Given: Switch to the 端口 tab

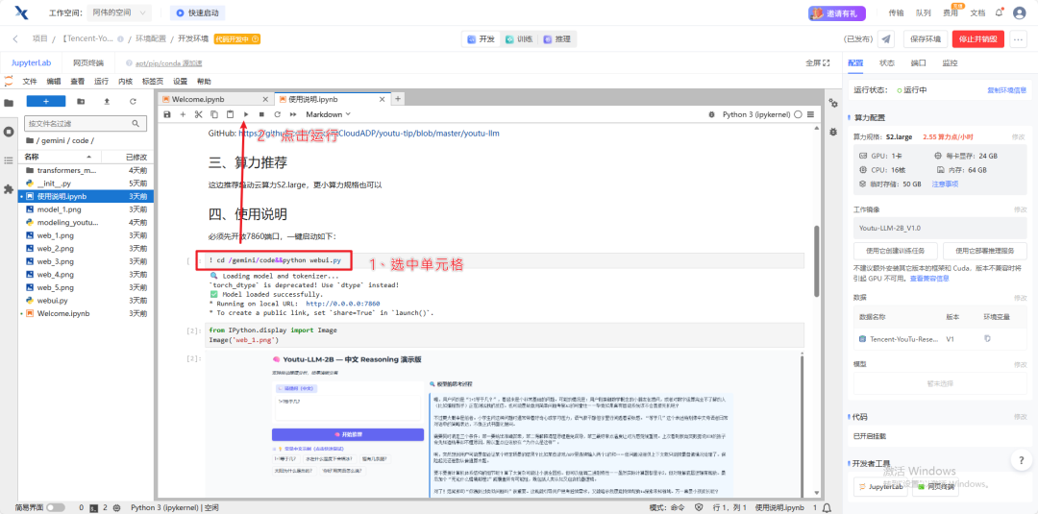Looking at the screenshot, I should (918, 62).
